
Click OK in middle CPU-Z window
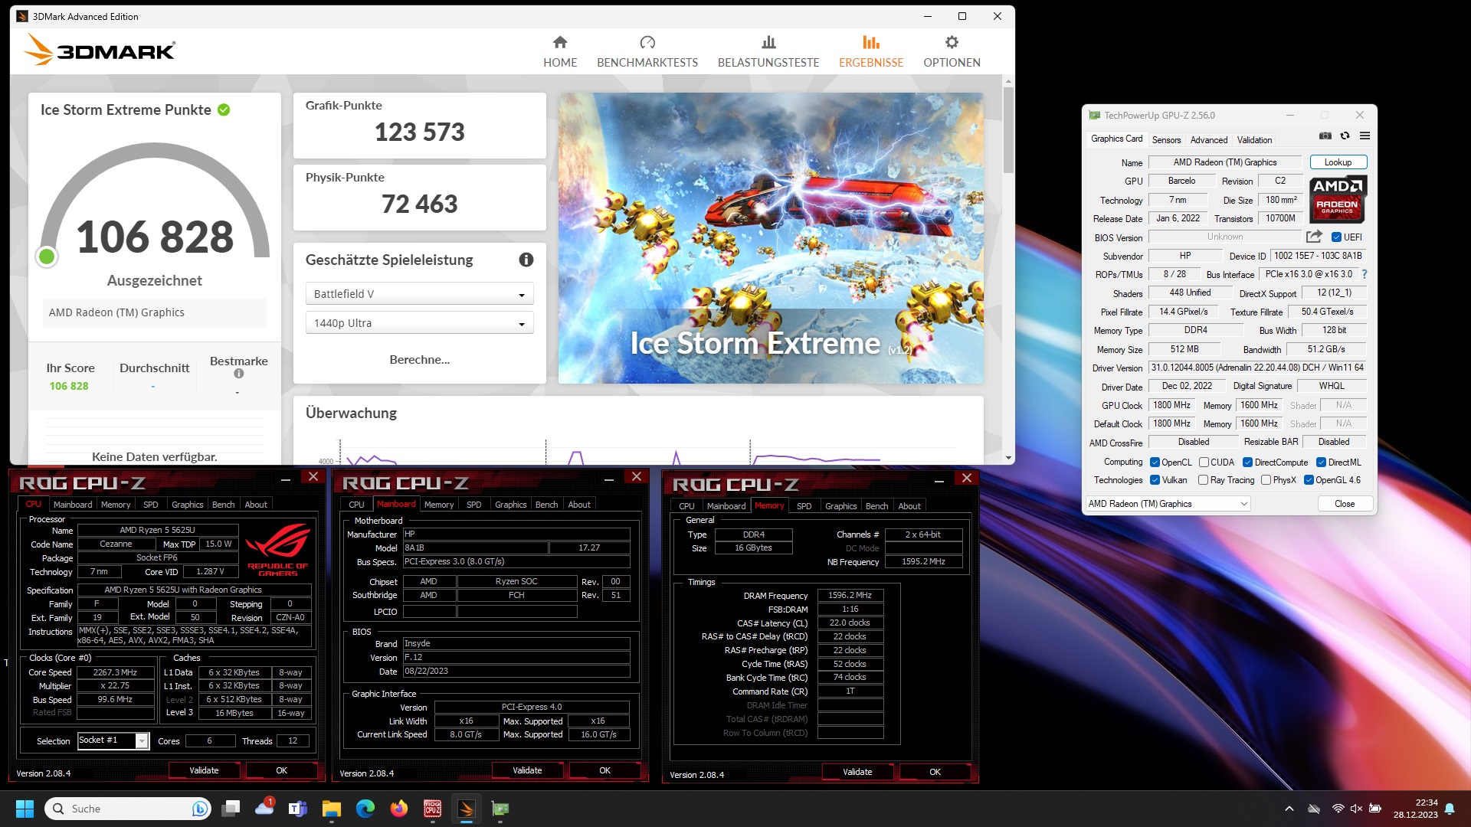[x=604, y=770]
